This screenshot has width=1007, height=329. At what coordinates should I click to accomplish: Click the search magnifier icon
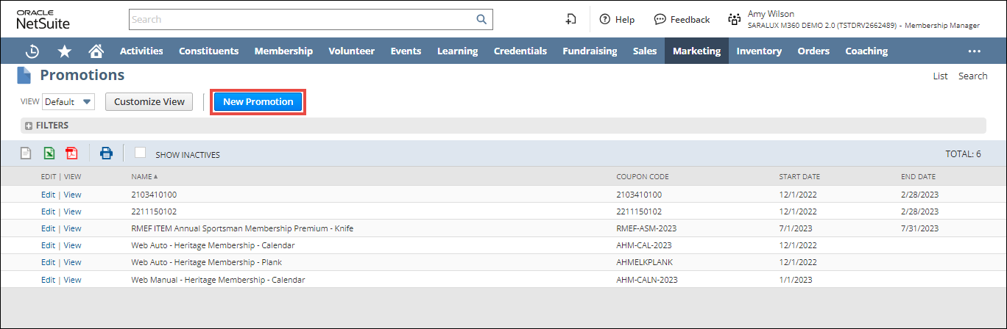481,20
